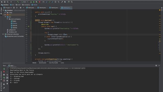The image size is (163, 92).
Task: Collapse the src folder arrow
Action: tap(5, 17)
